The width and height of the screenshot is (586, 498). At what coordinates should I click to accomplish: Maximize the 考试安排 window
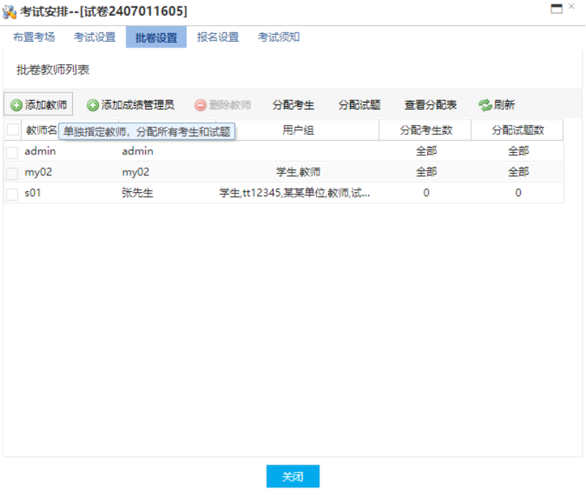(556, 9)
